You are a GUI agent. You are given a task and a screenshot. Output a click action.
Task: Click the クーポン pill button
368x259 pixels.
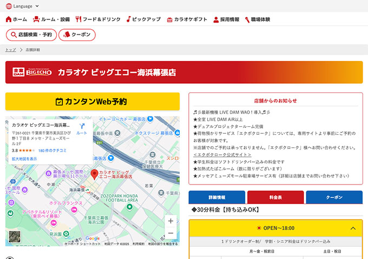[77, 35]
